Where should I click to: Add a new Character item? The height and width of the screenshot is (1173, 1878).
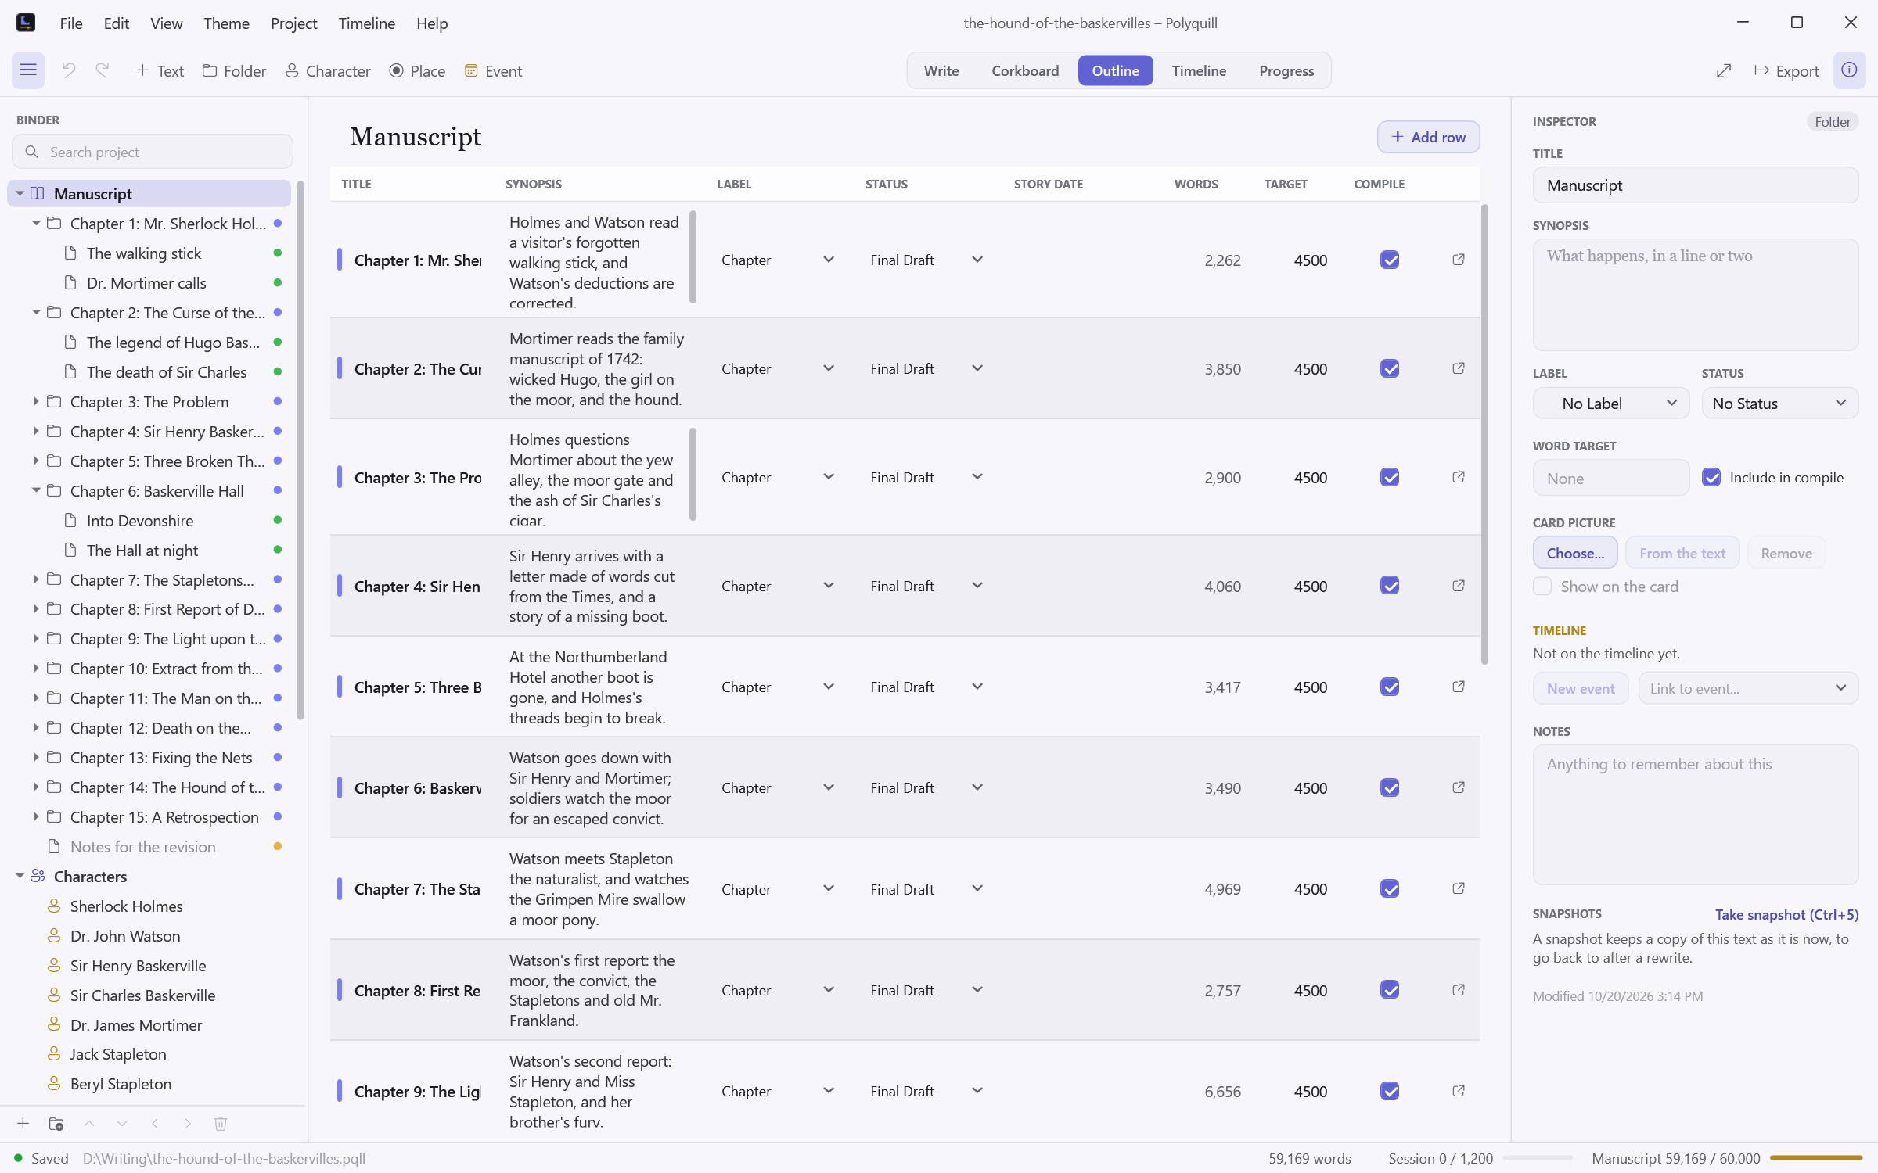tap(328, 71)
